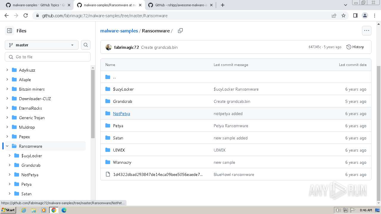
Task: Click the $ucyLocker folder icon in file list
Action: 108,89
